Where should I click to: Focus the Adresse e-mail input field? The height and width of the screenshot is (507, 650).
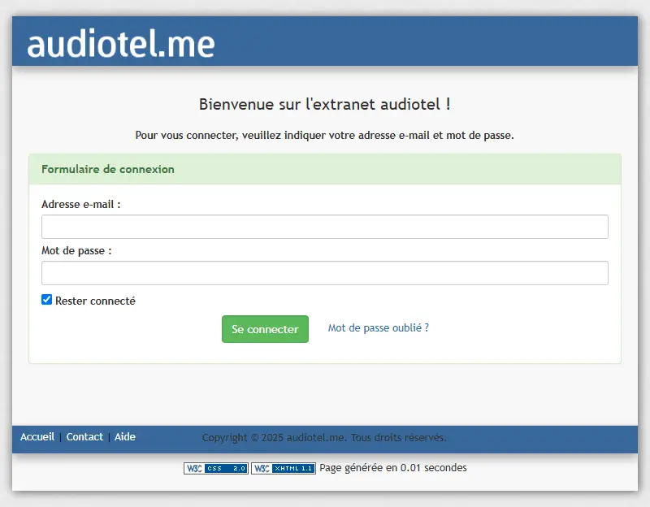tap(324, 227)
